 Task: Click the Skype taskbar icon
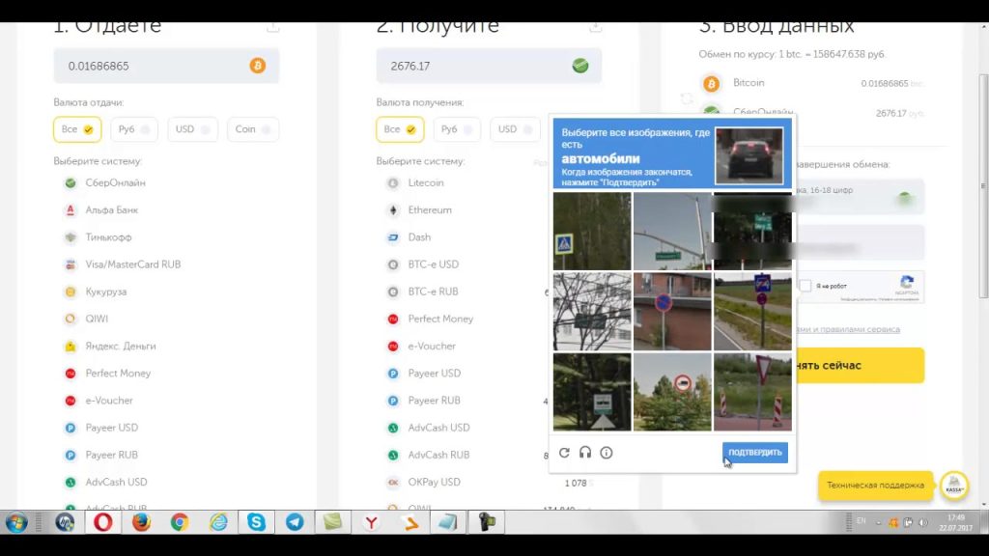click(x=256, y=522)
